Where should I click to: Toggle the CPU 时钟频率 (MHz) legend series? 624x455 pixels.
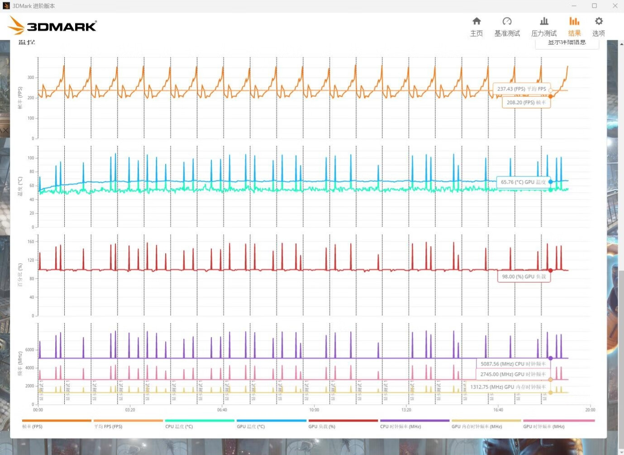(x=414, y=424)
